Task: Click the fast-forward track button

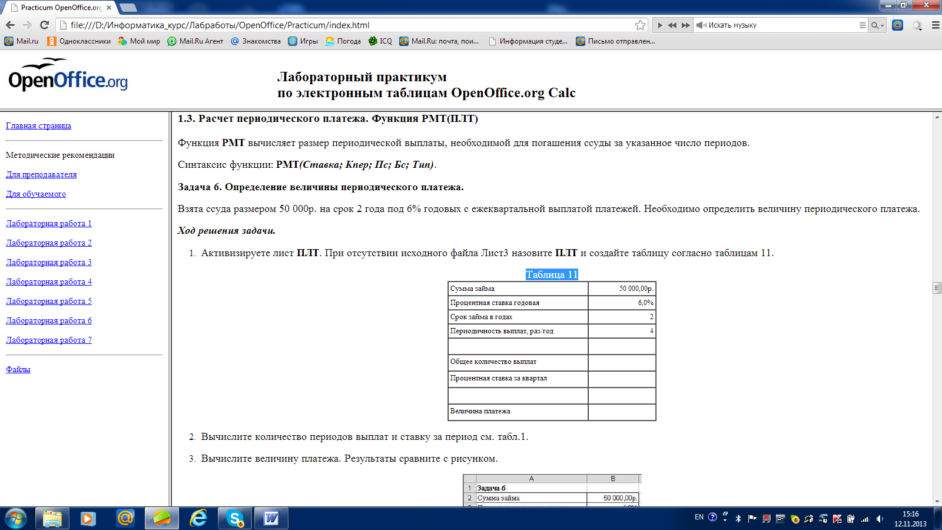Action: tap(686, 25)
